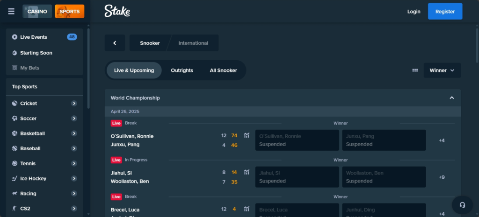Viewport: 479px width, 217px height.
Task: Open +4 markets for O'Sullivan match
Action: click(x=442, y=140)
